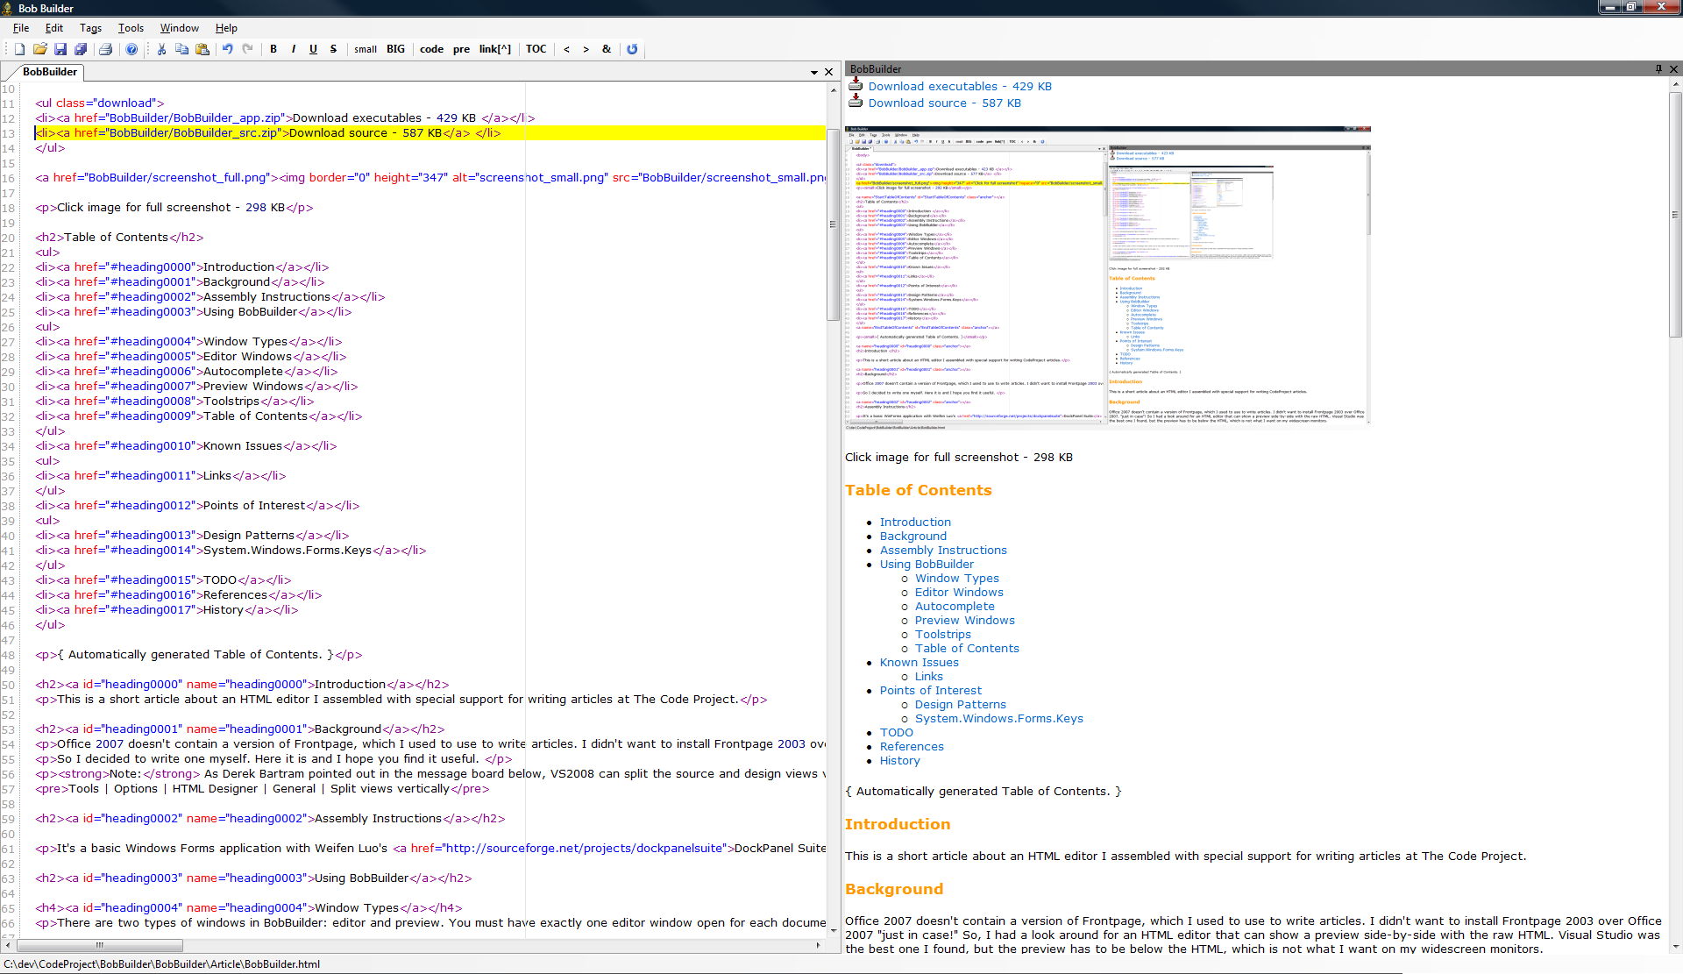Follow System.Windows.Forms.Keys link in preview
1683x974 pixels.
999,718
